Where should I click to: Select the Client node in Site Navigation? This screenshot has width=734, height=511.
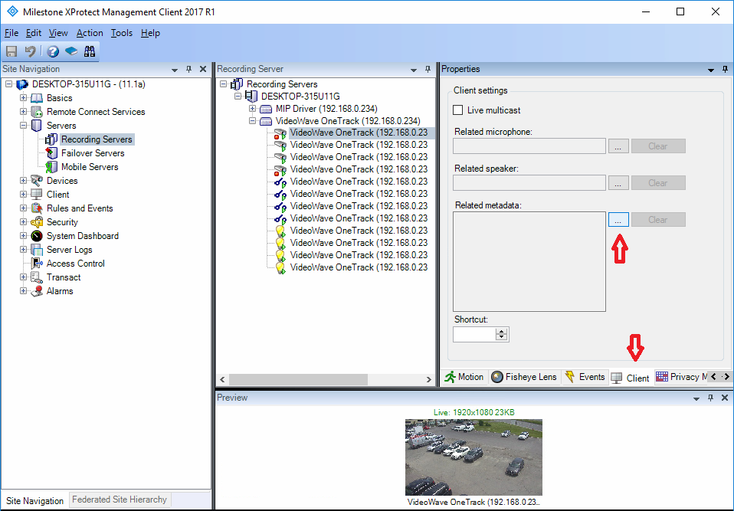coord(58,195)
